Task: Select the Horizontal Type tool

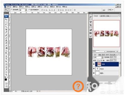Action: [x=6, y=59]
